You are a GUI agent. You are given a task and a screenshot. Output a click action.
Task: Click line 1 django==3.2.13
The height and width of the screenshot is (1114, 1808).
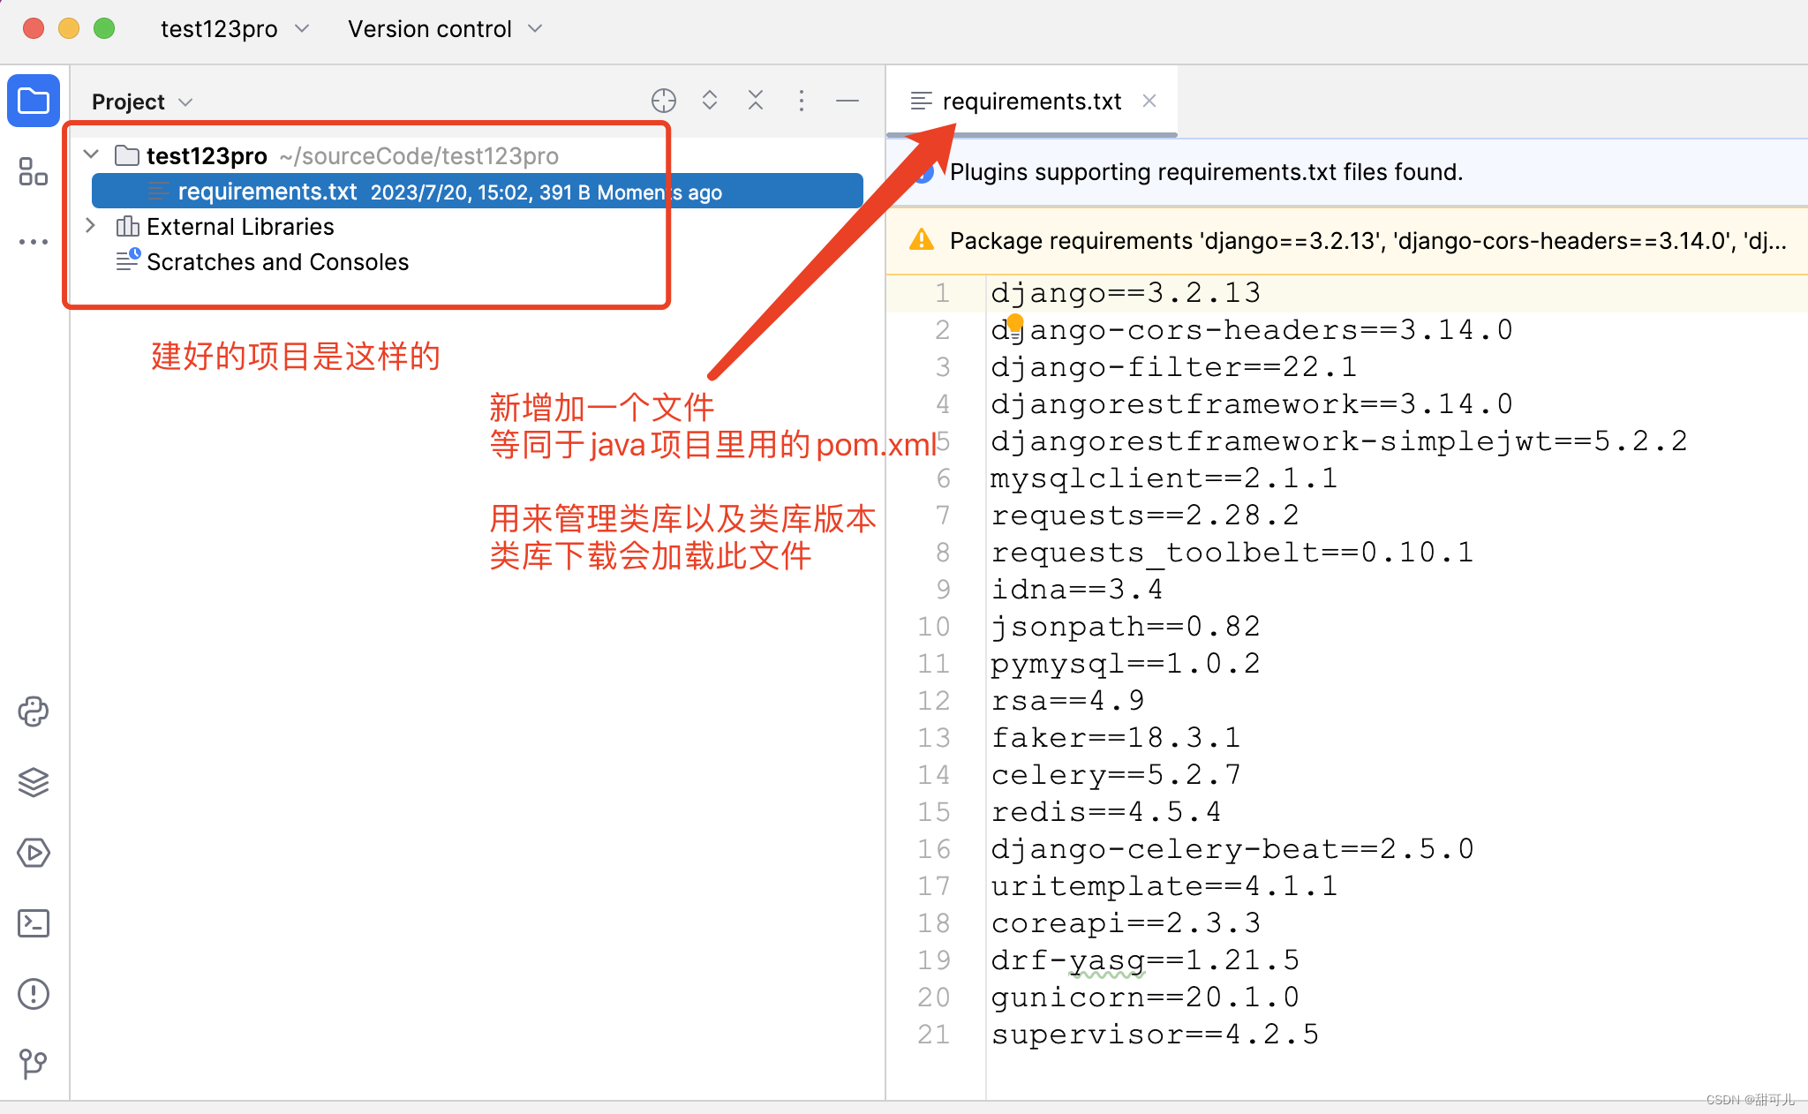(1126, 292)
